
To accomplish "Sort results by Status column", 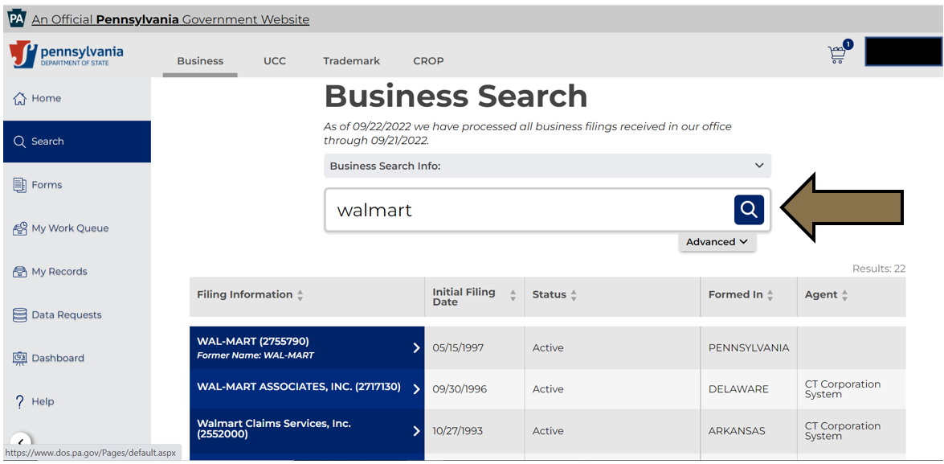I will tap(576, 295).
